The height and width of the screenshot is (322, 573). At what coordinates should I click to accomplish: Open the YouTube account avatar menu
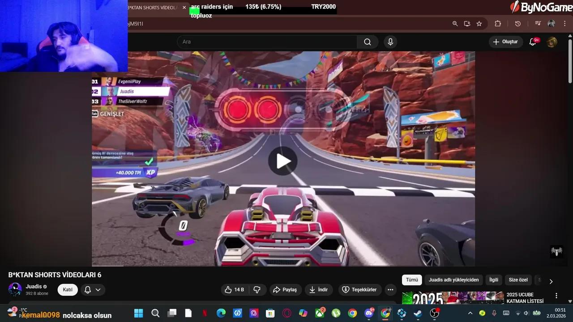[x=552, y=42]
